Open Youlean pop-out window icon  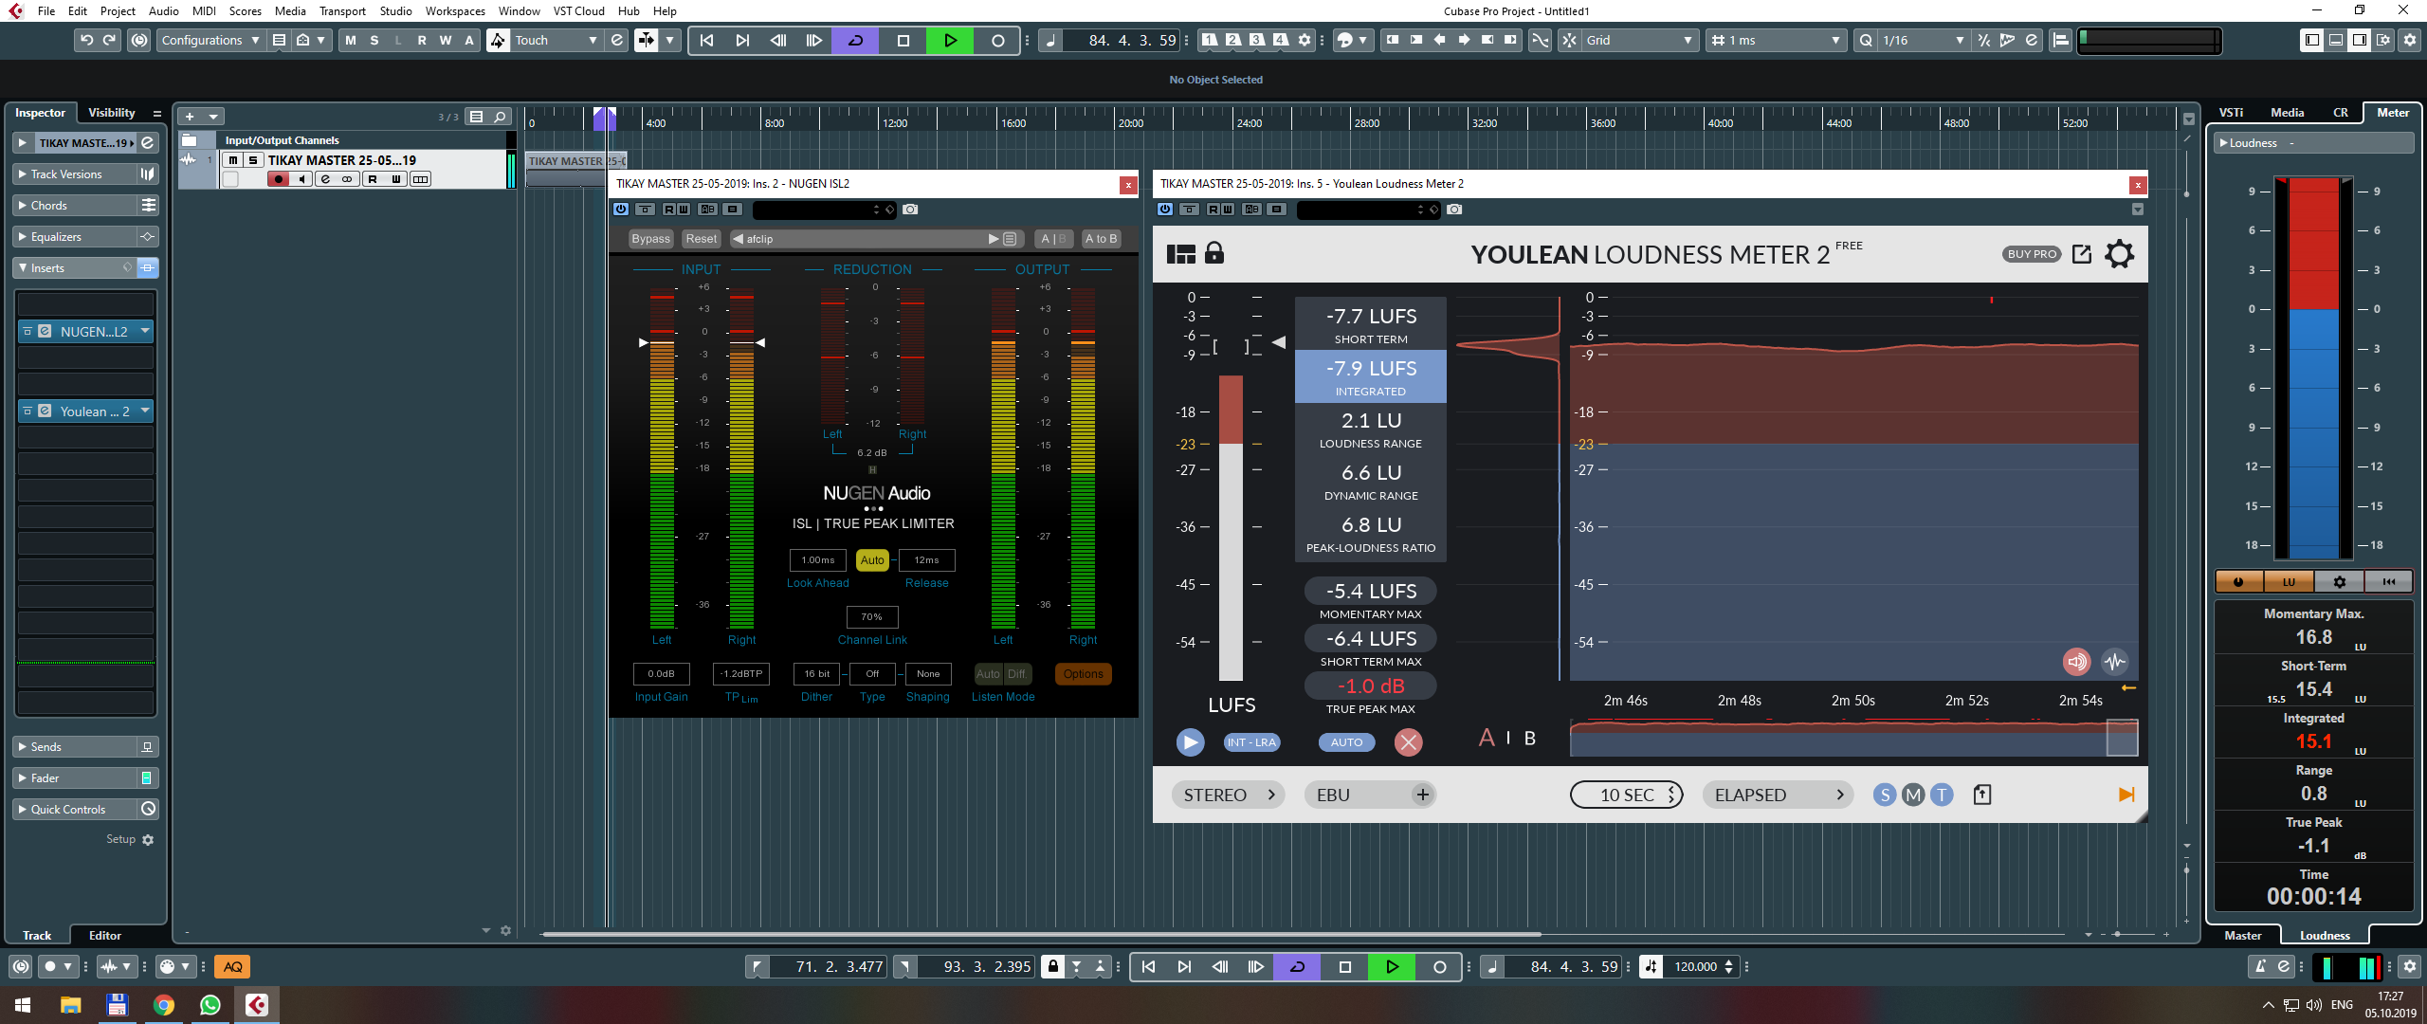(x=2081, y=254)
